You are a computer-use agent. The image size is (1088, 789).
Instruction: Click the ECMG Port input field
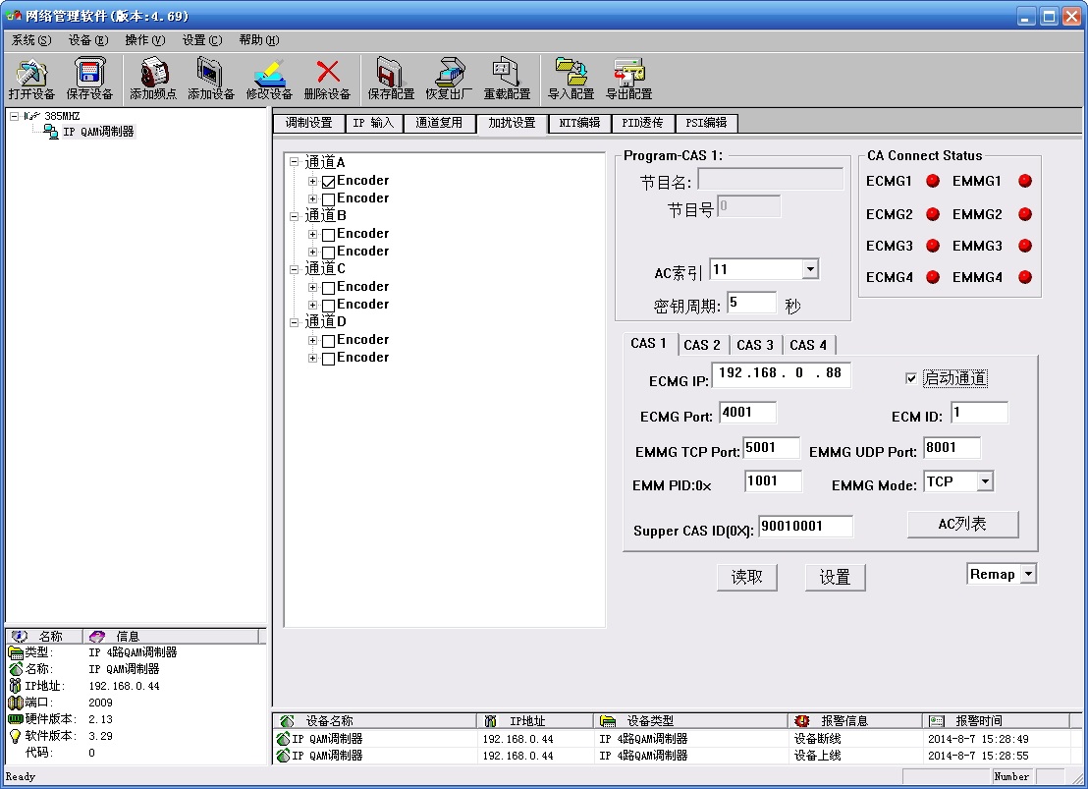(747, 413)
